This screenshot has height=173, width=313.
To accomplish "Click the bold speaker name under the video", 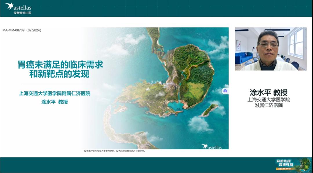I will (268, 92).
